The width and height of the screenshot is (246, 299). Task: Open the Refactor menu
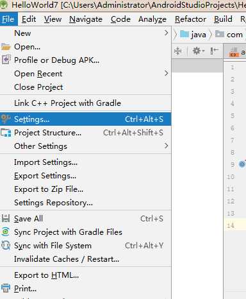pos(190,19)
